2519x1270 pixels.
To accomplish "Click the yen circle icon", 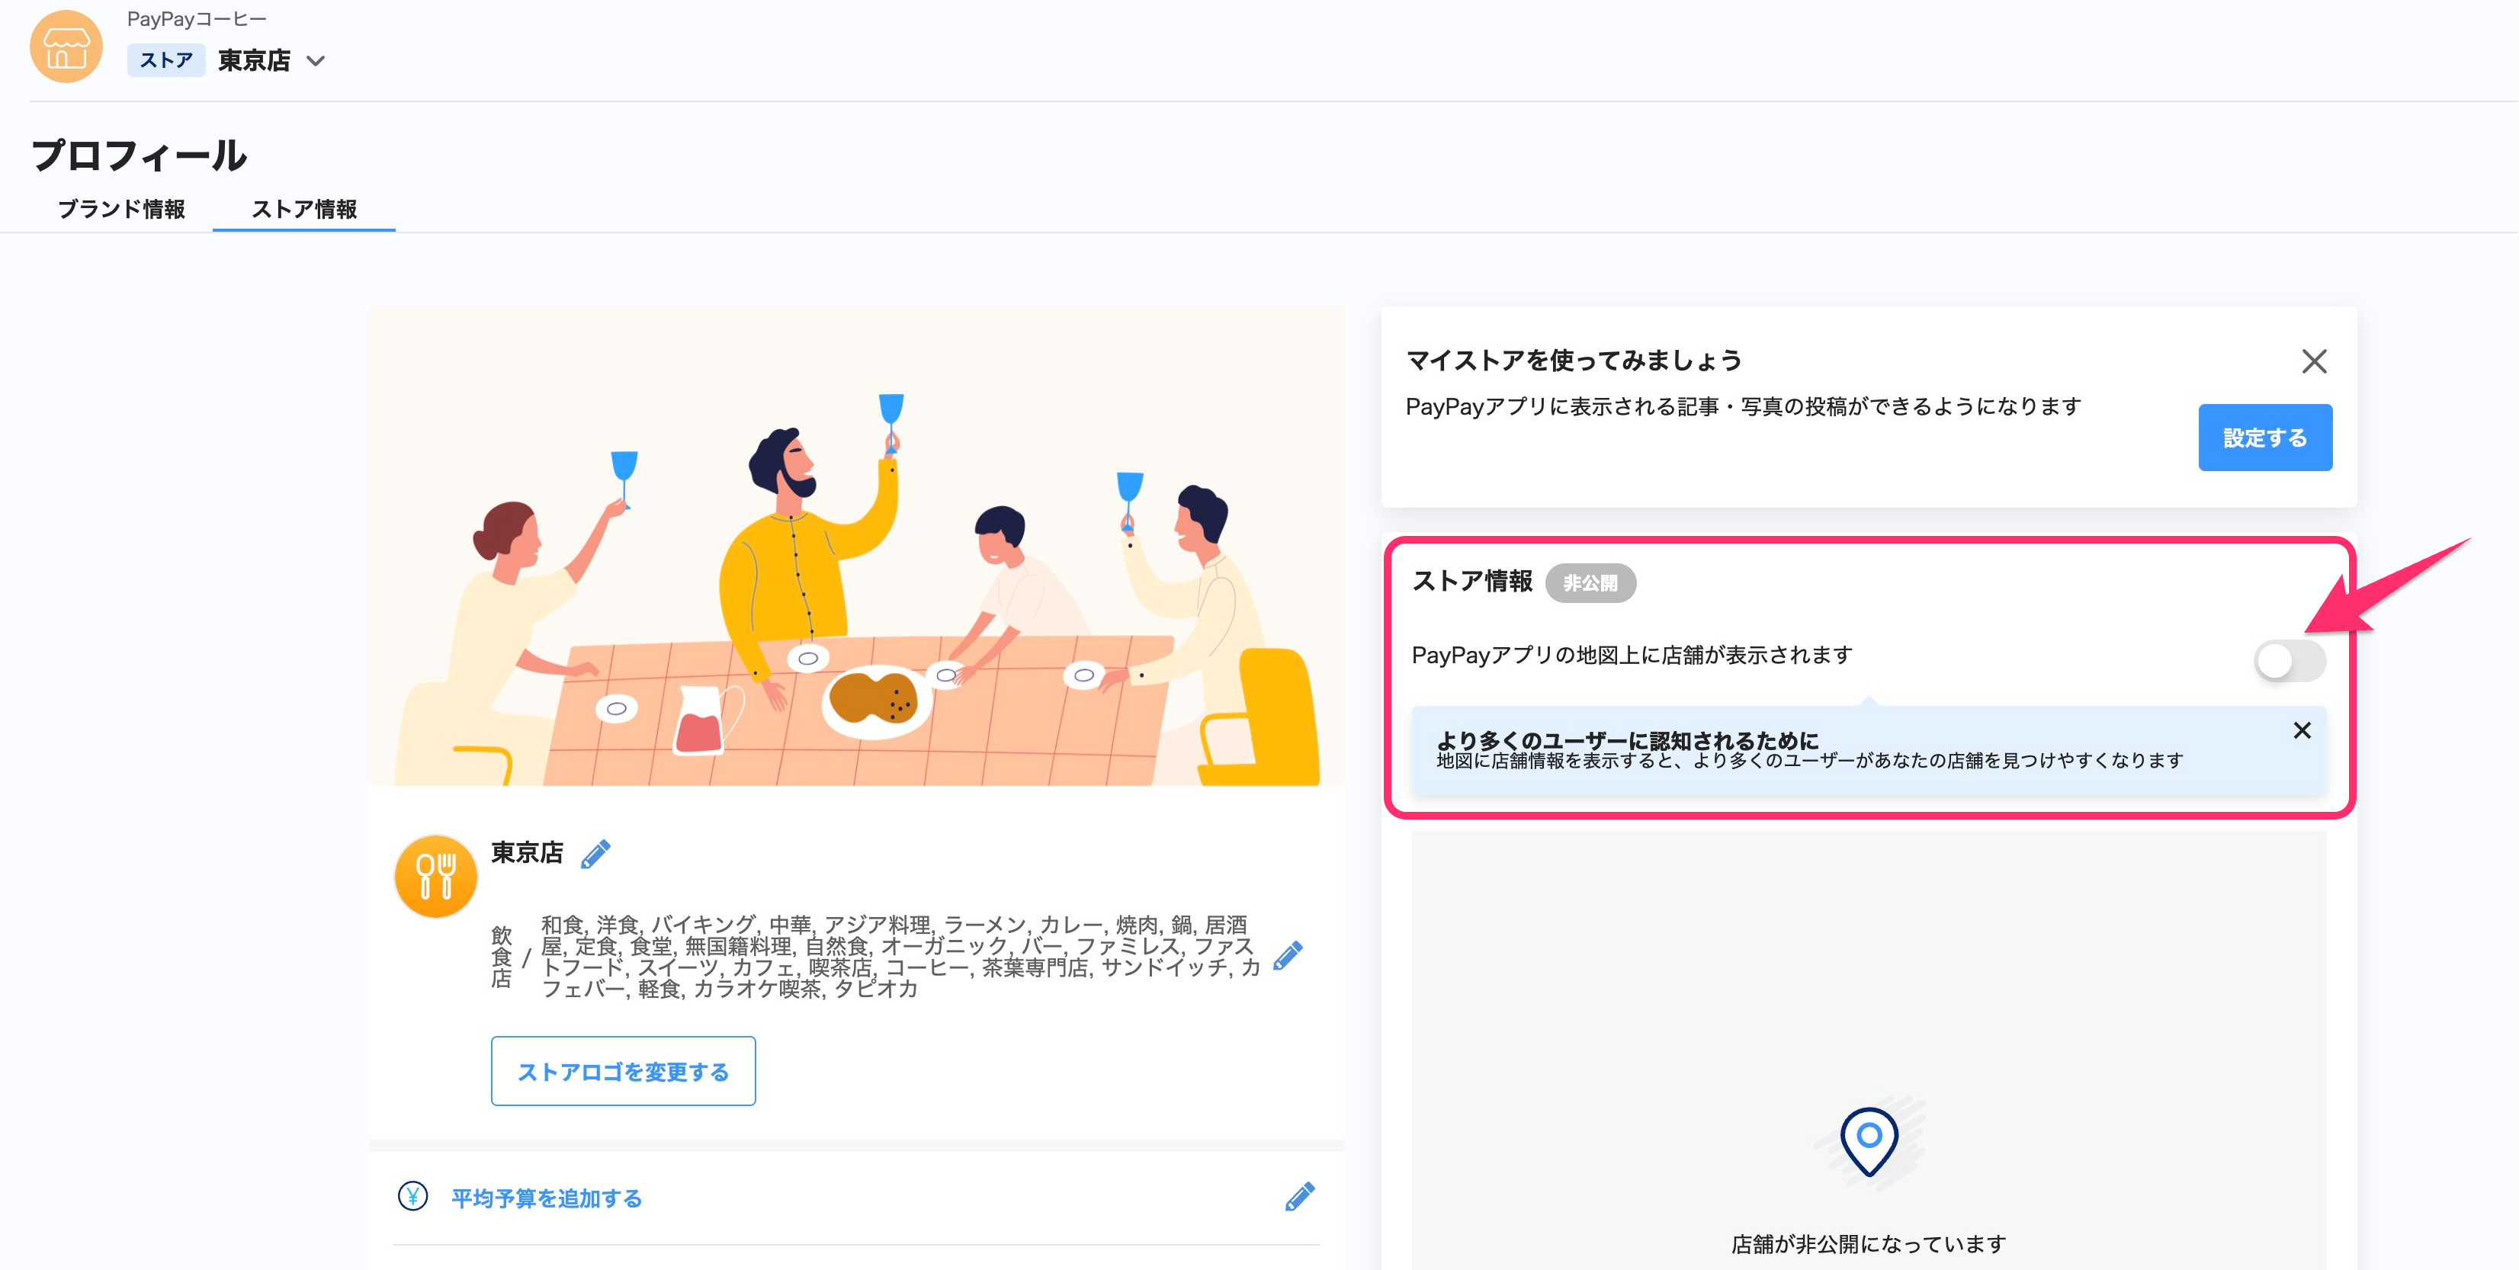I will pyautogui.click(x=412, y=1197).
